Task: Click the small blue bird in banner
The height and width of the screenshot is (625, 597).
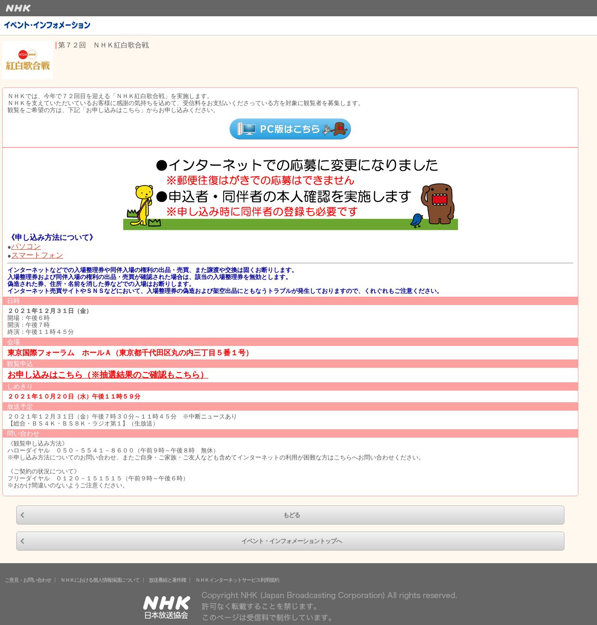Action: click(x=417, y=220)
